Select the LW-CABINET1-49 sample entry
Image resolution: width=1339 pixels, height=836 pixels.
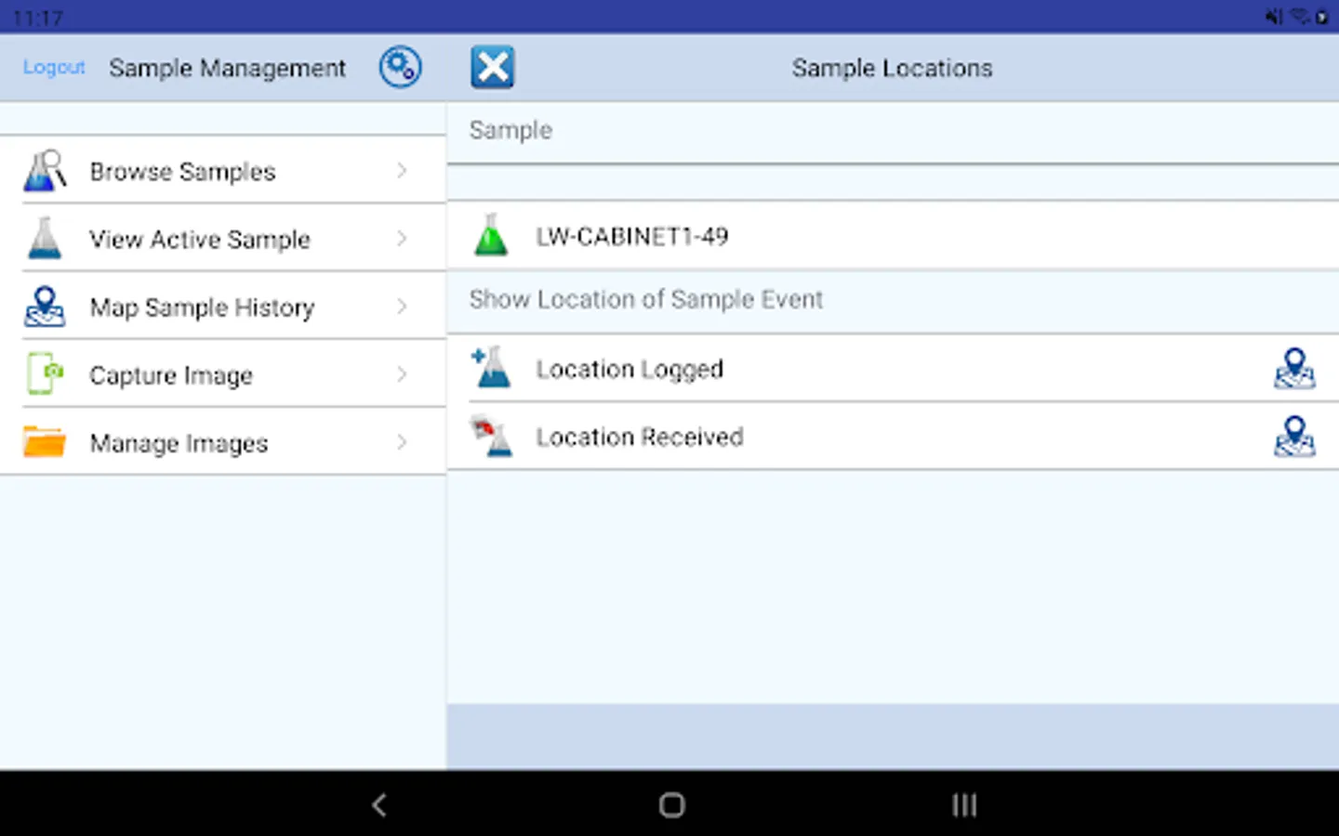pos(633,236)
